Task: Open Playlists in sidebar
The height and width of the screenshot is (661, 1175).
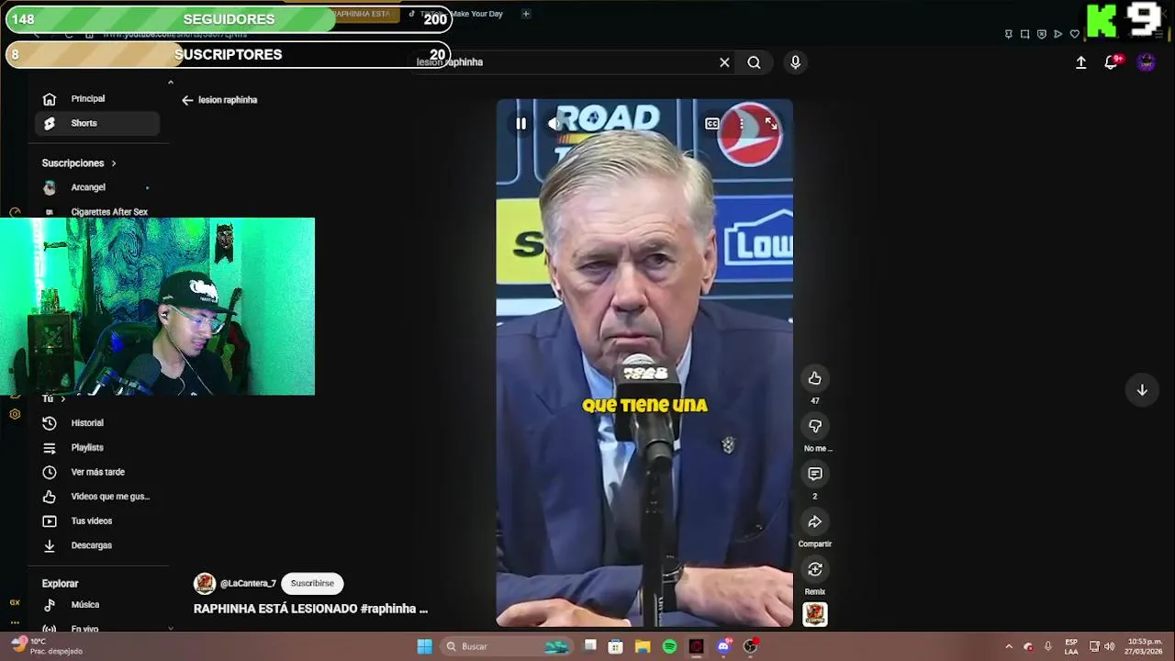Action: click(97, 448)
